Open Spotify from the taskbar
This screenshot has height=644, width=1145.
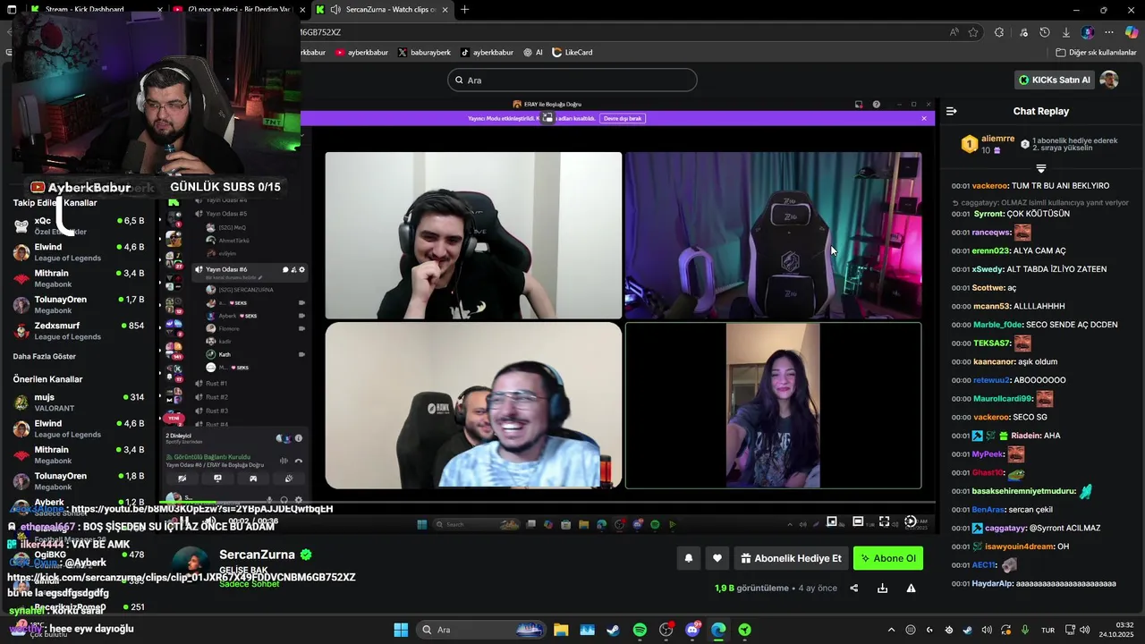[640, 630]
